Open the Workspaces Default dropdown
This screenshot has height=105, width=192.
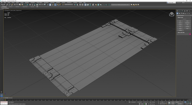(x=186, y=3)
